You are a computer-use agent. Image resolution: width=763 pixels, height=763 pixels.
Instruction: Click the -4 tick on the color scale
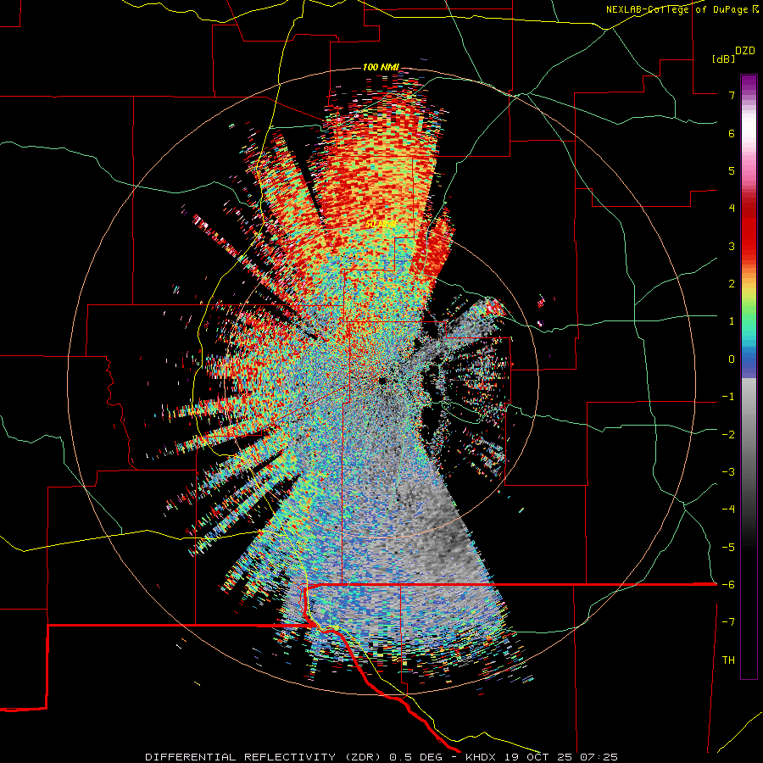coord(728,510)
